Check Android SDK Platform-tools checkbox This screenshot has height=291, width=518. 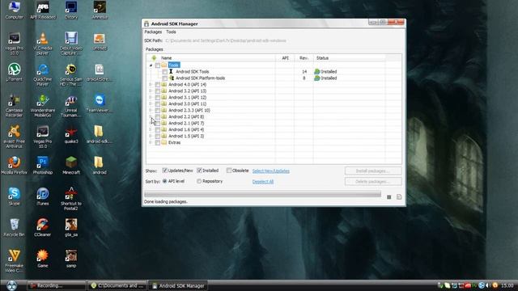point(164,78)
